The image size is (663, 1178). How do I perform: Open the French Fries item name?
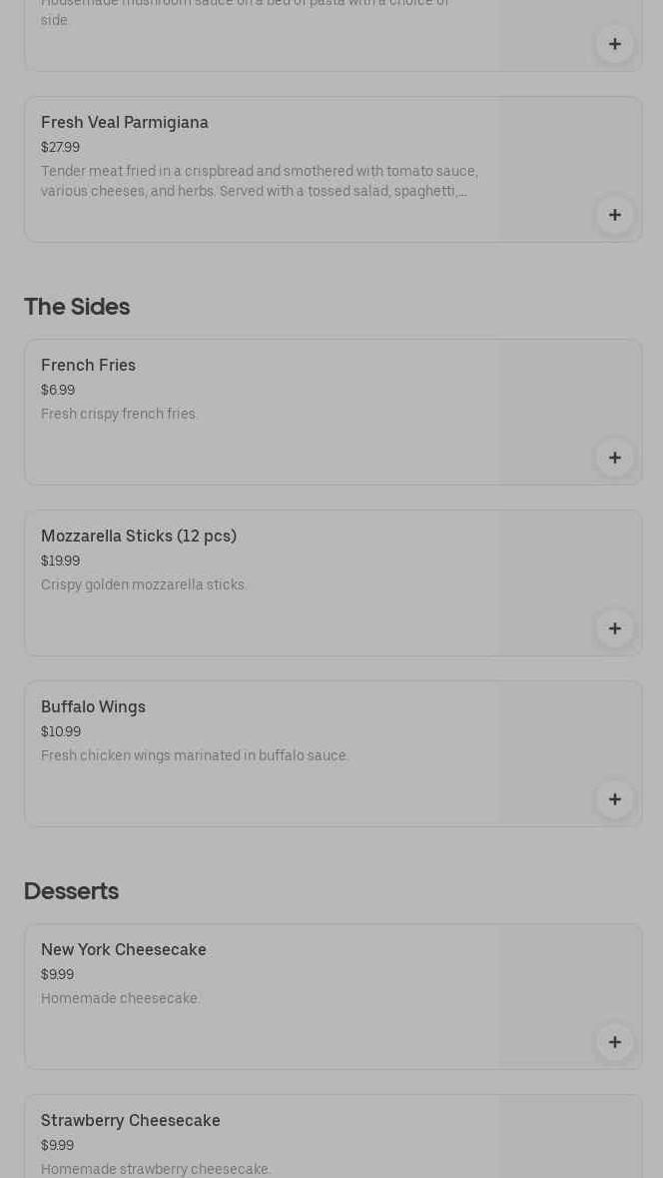point(88,366)
